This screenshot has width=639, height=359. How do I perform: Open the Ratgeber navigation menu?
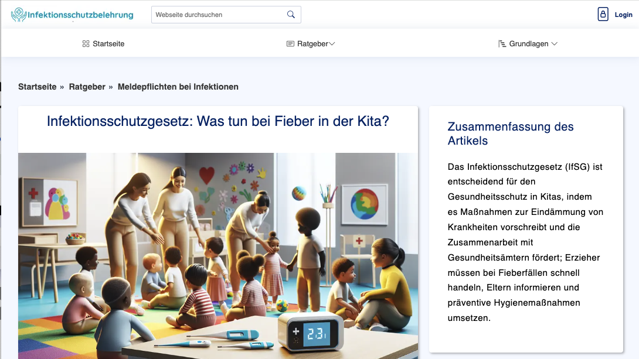[311, 43]
